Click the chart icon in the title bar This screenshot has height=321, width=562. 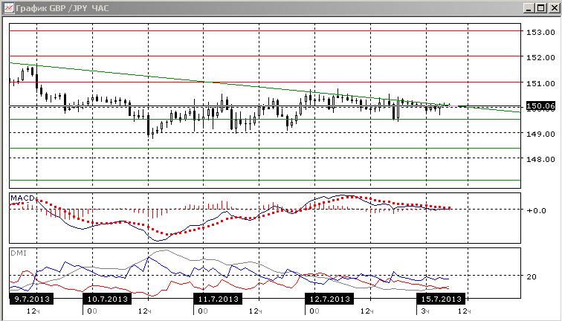pos(9,7)
